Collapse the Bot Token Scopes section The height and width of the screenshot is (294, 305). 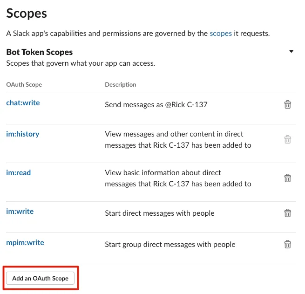tap(291, 52)
